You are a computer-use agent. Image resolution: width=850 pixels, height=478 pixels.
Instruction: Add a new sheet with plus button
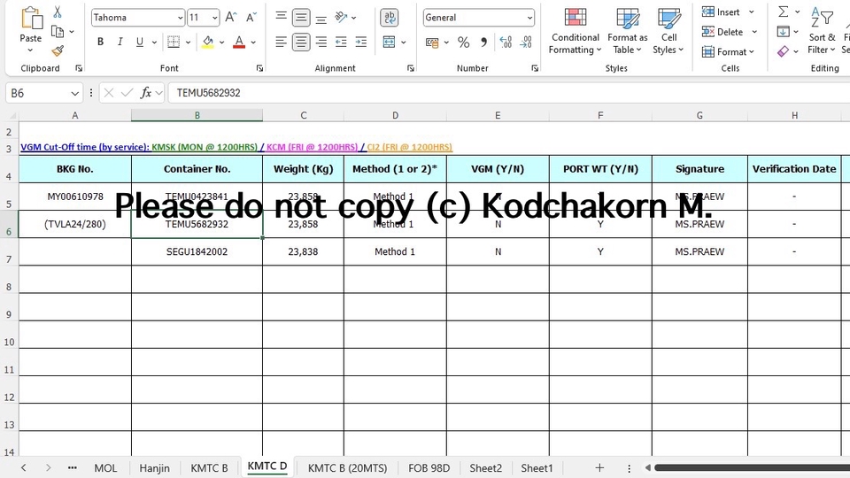point(599,467)
